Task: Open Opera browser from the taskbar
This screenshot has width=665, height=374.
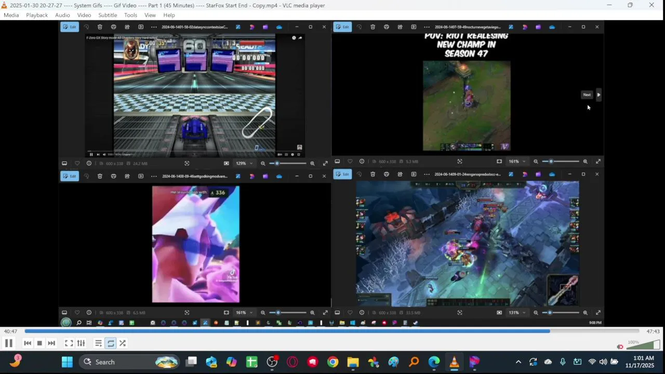Action: tap(292, 362)
